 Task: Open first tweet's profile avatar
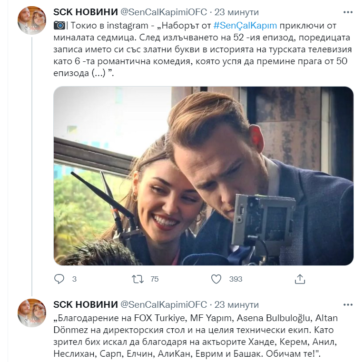tap(32, 20)
